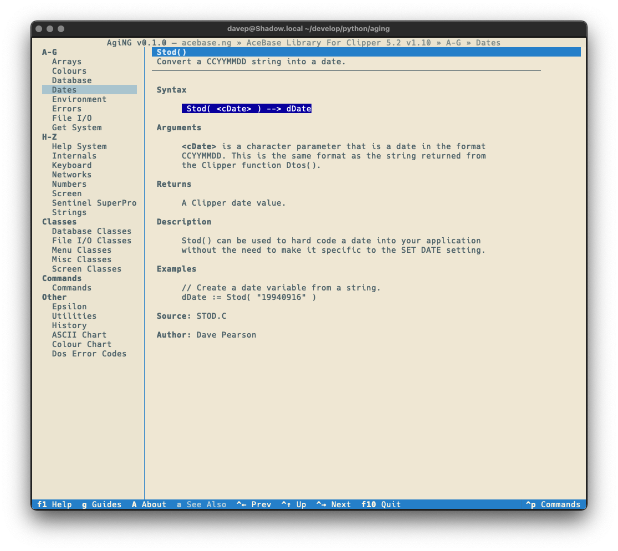Select Sentinel SuperPro in the menu
This screenshot has width=618, height=551.
(x=94, y=203)
